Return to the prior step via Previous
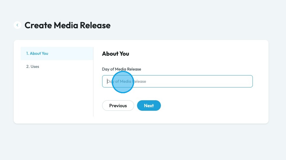 pos(118,106)
